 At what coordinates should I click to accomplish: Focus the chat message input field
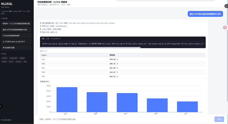pos(125,119)
